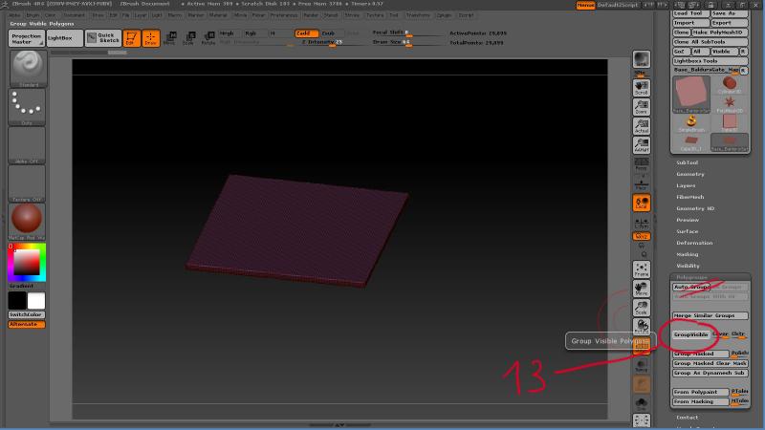The image size is (765, 430).
Task: Click Merge Similar Groups button
Action: point(710,315)
